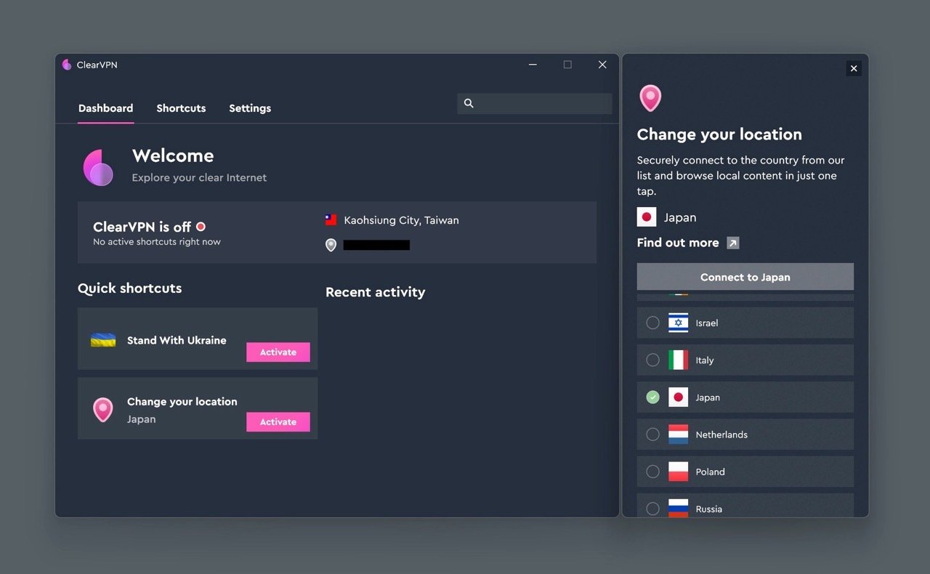The width and height of the screenshot is (930, 574).
Task: Open the Dashboard tab
Action: coord(105,108)
